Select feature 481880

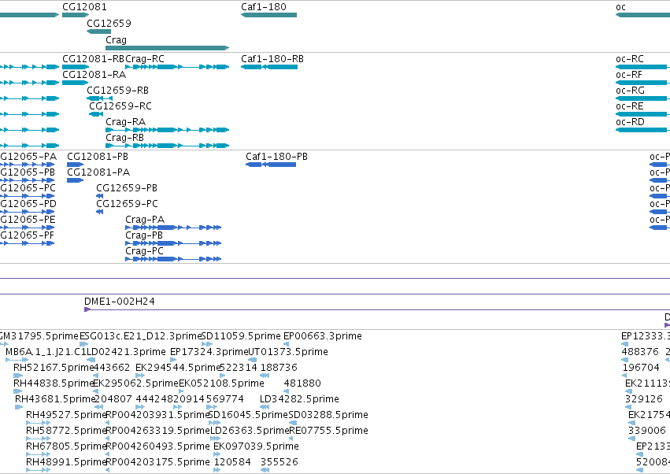point(287,391)
